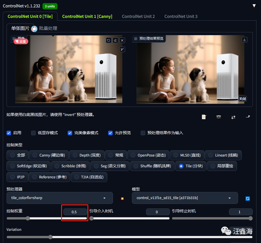Select IP2P control type radio

click(x=17, y=177)
